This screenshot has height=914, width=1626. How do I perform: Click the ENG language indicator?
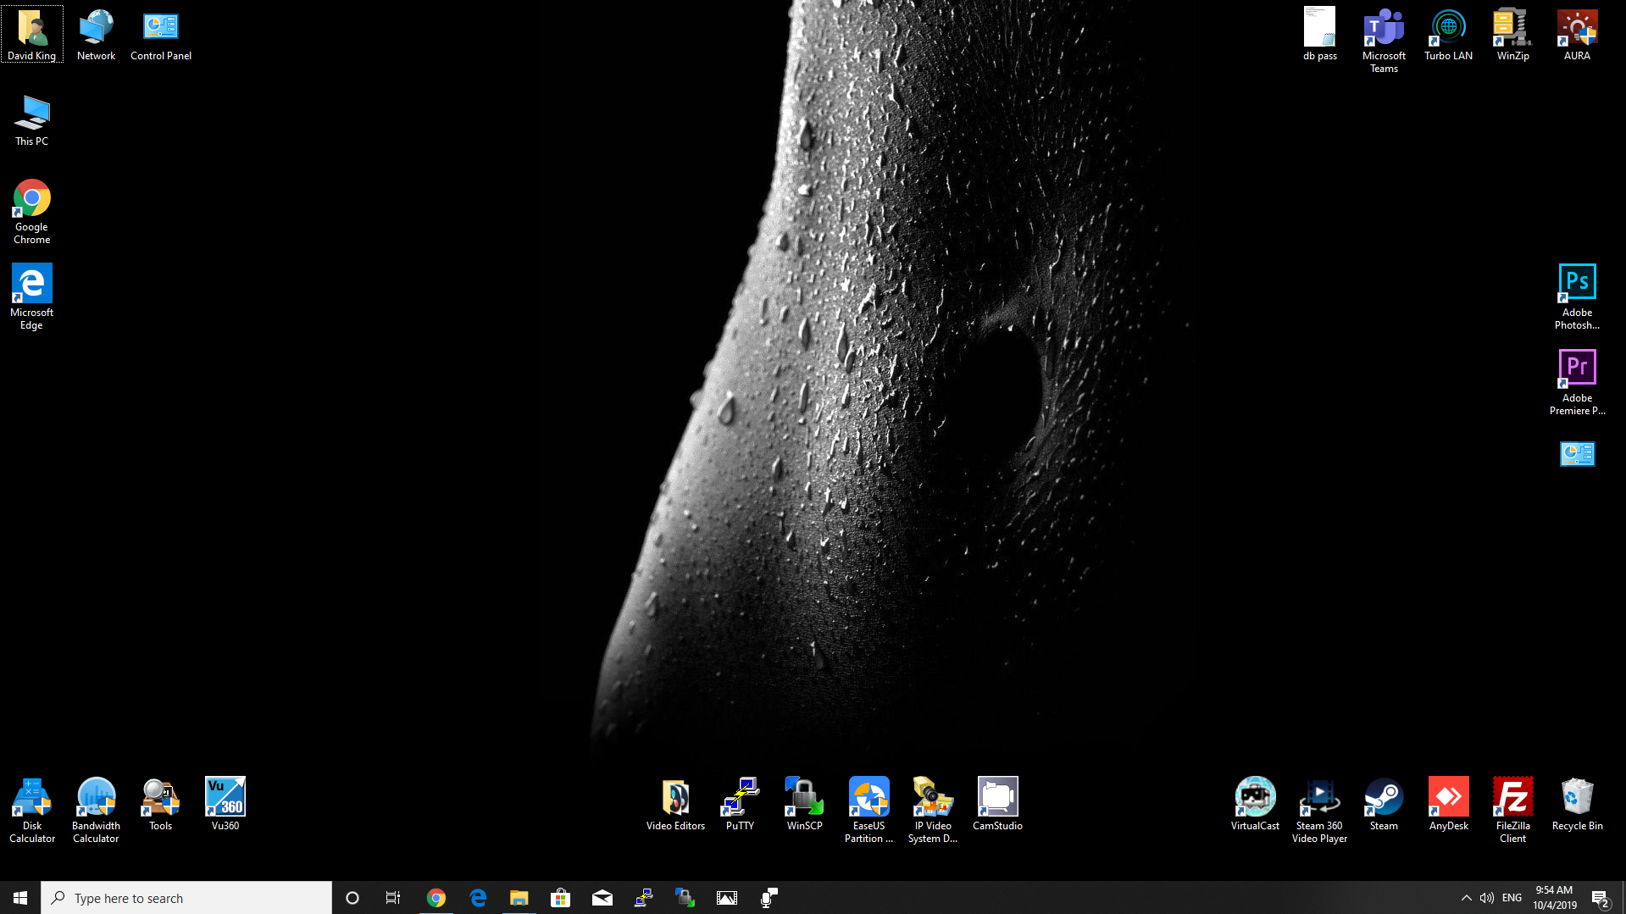tap(1512, 898)
